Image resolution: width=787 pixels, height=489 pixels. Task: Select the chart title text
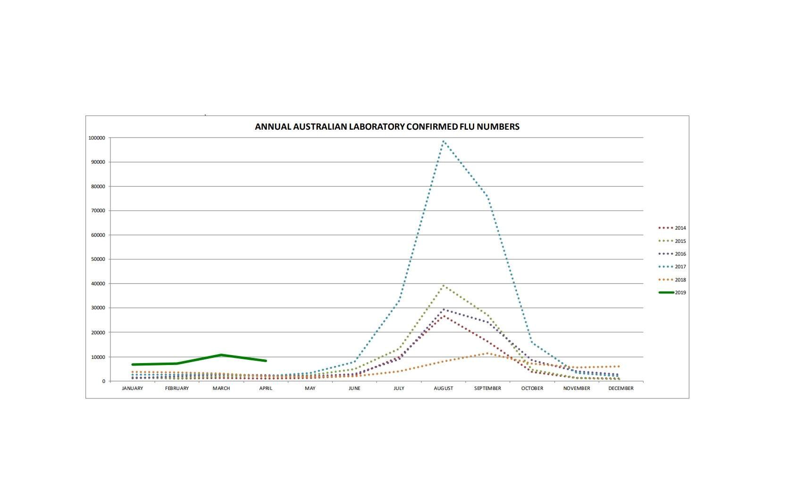(386, 126)
